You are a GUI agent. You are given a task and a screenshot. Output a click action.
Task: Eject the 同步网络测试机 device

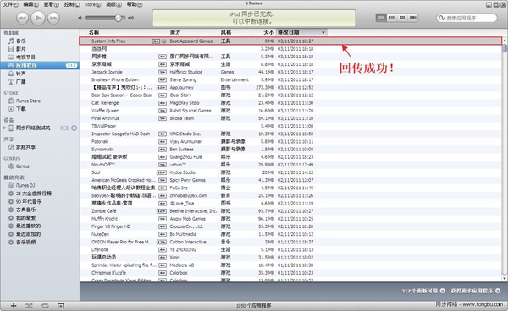coord(74,128)
